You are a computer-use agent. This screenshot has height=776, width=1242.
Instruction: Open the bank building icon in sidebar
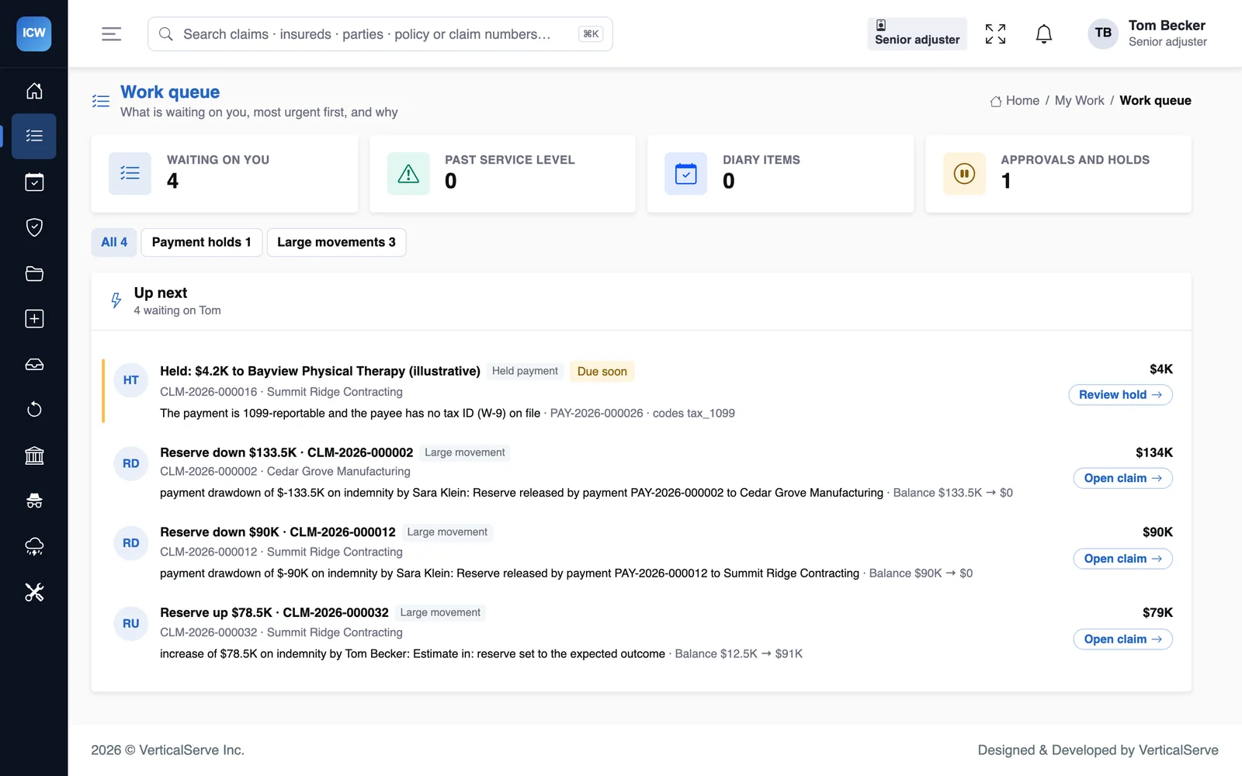click(x=34, y=456)
